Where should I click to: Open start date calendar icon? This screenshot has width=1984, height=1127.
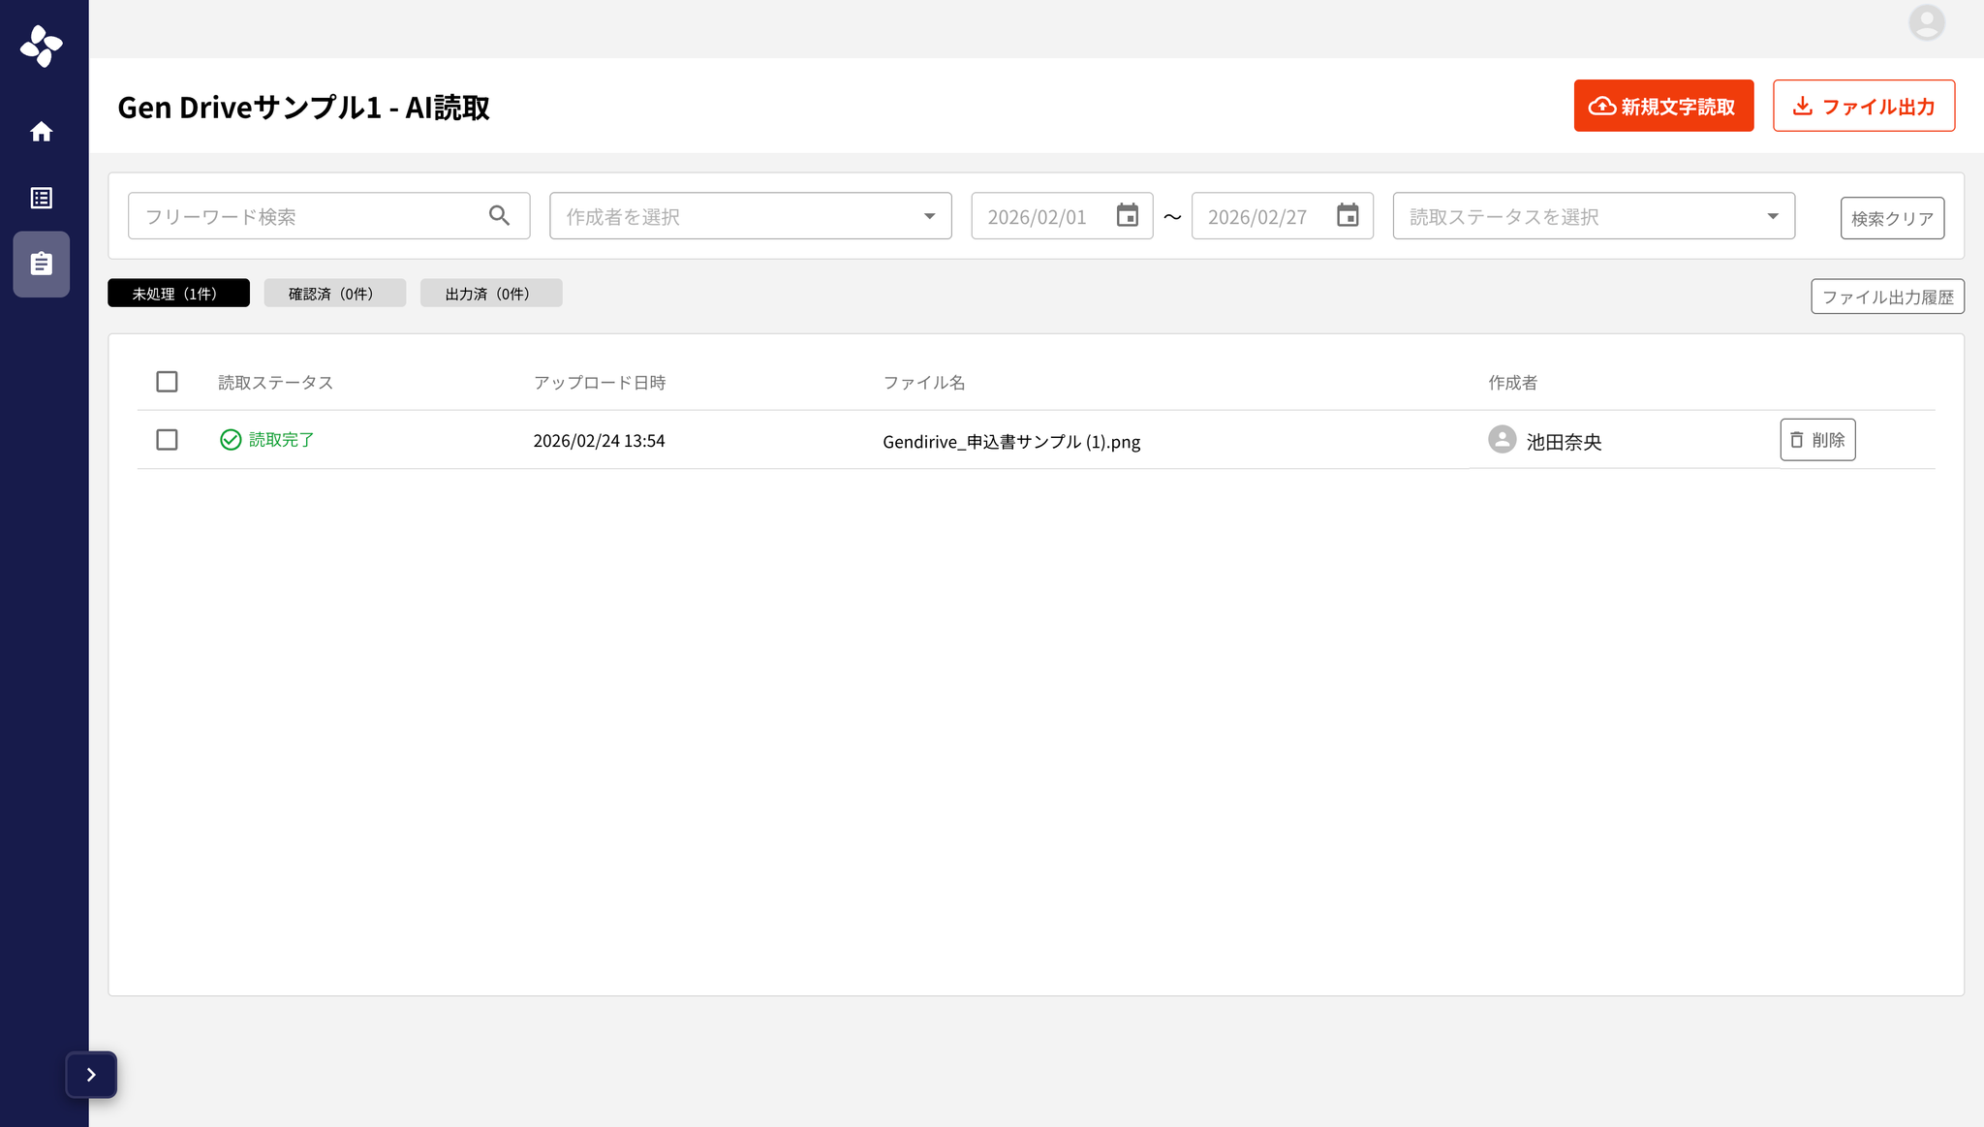pyautogui.click(x=1127, y=215)
